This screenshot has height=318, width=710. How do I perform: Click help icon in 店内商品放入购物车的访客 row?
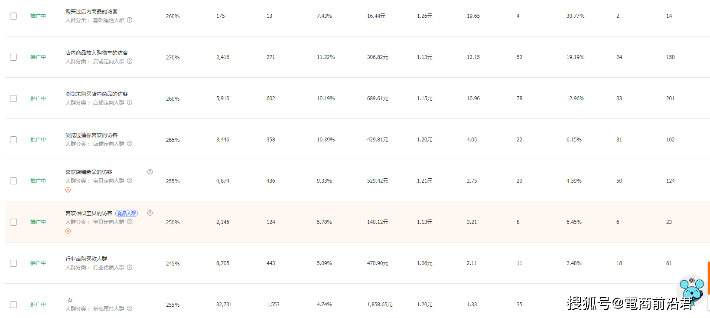pos(130,61)
